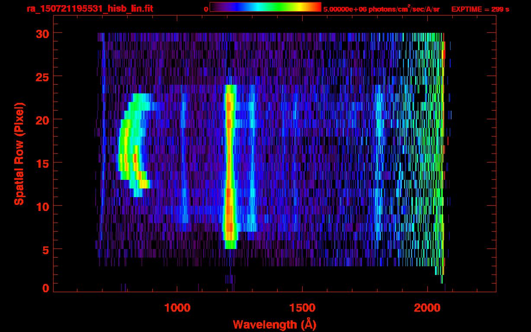
Task: Click the Spatial Row (Pixel) axis title
Action: tap(19, 153)
